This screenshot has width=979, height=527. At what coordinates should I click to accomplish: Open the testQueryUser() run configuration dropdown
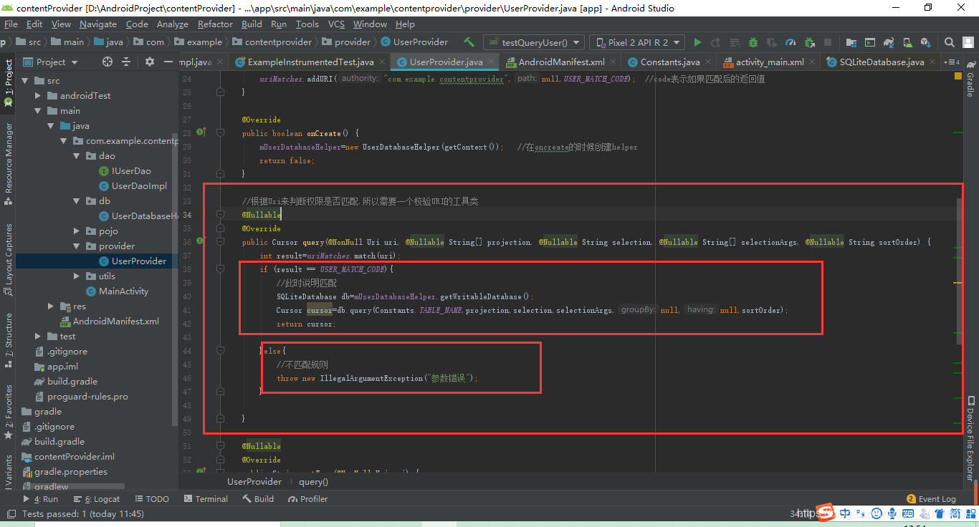(x=534, y=42)
